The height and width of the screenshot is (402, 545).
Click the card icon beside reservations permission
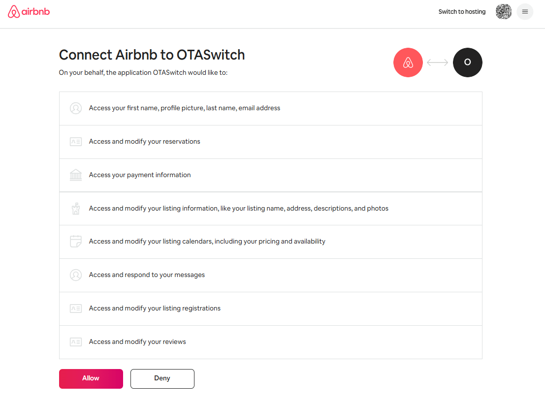pyautogui.click(x=76, y=142)
